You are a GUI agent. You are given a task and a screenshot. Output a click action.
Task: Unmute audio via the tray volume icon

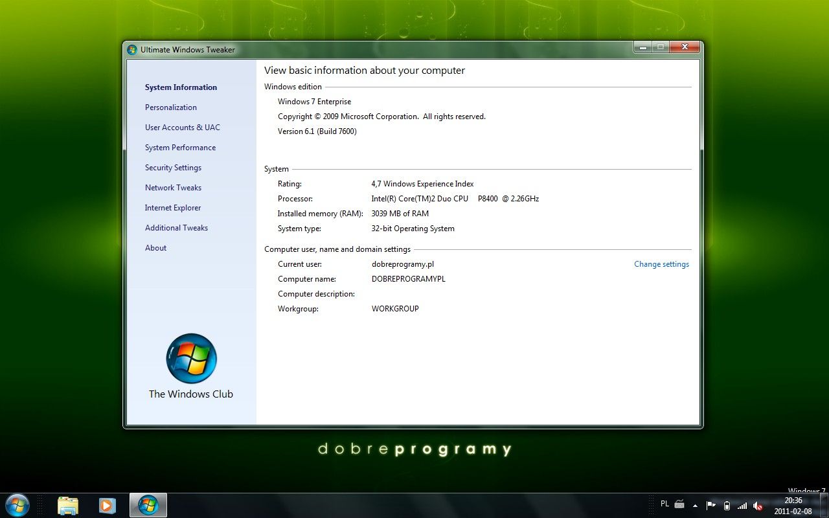point(758,505)
